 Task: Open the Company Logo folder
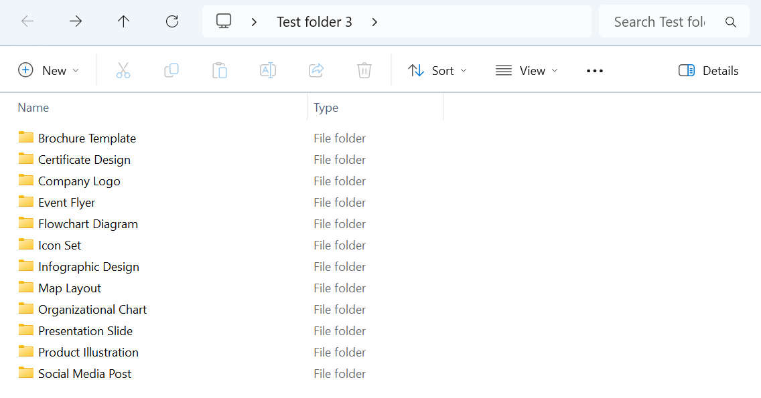pyautogui.click(x=79, y=181)
